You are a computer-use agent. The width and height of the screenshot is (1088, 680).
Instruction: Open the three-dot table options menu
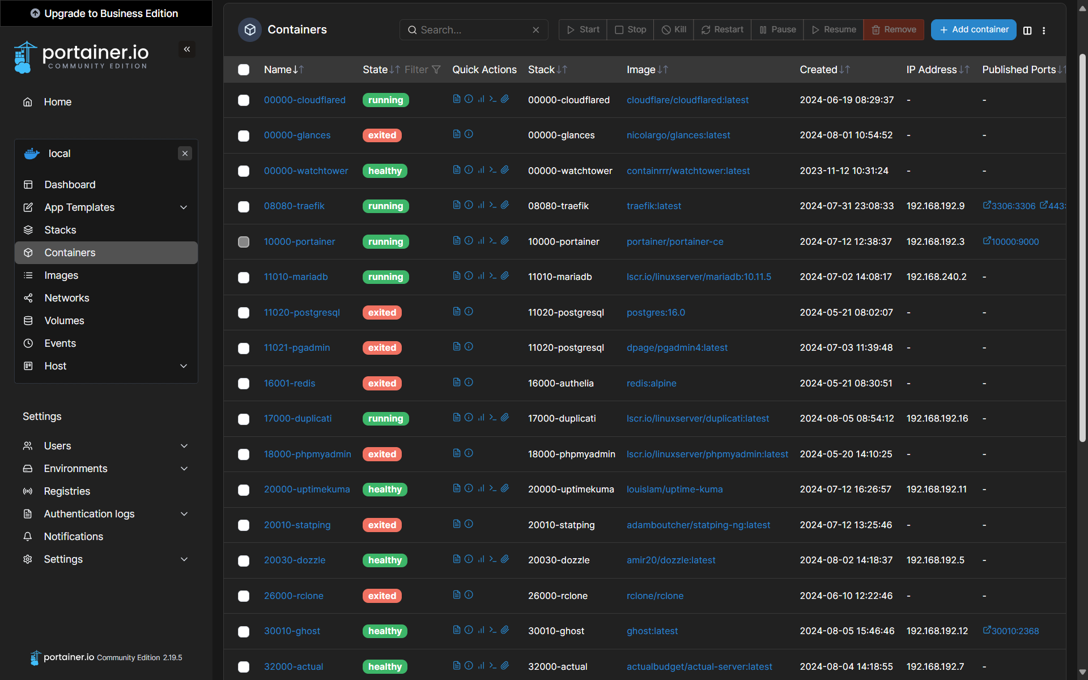click(x=1044, y=31)
